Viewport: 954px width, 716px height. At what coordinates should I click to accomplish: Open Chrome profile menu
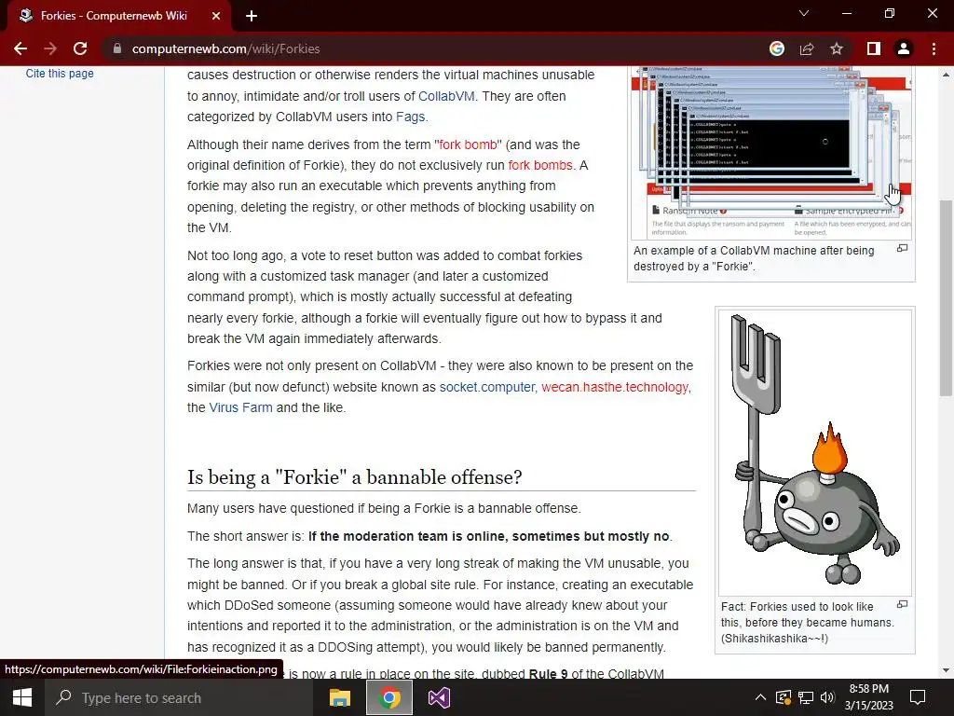(904, 48)
